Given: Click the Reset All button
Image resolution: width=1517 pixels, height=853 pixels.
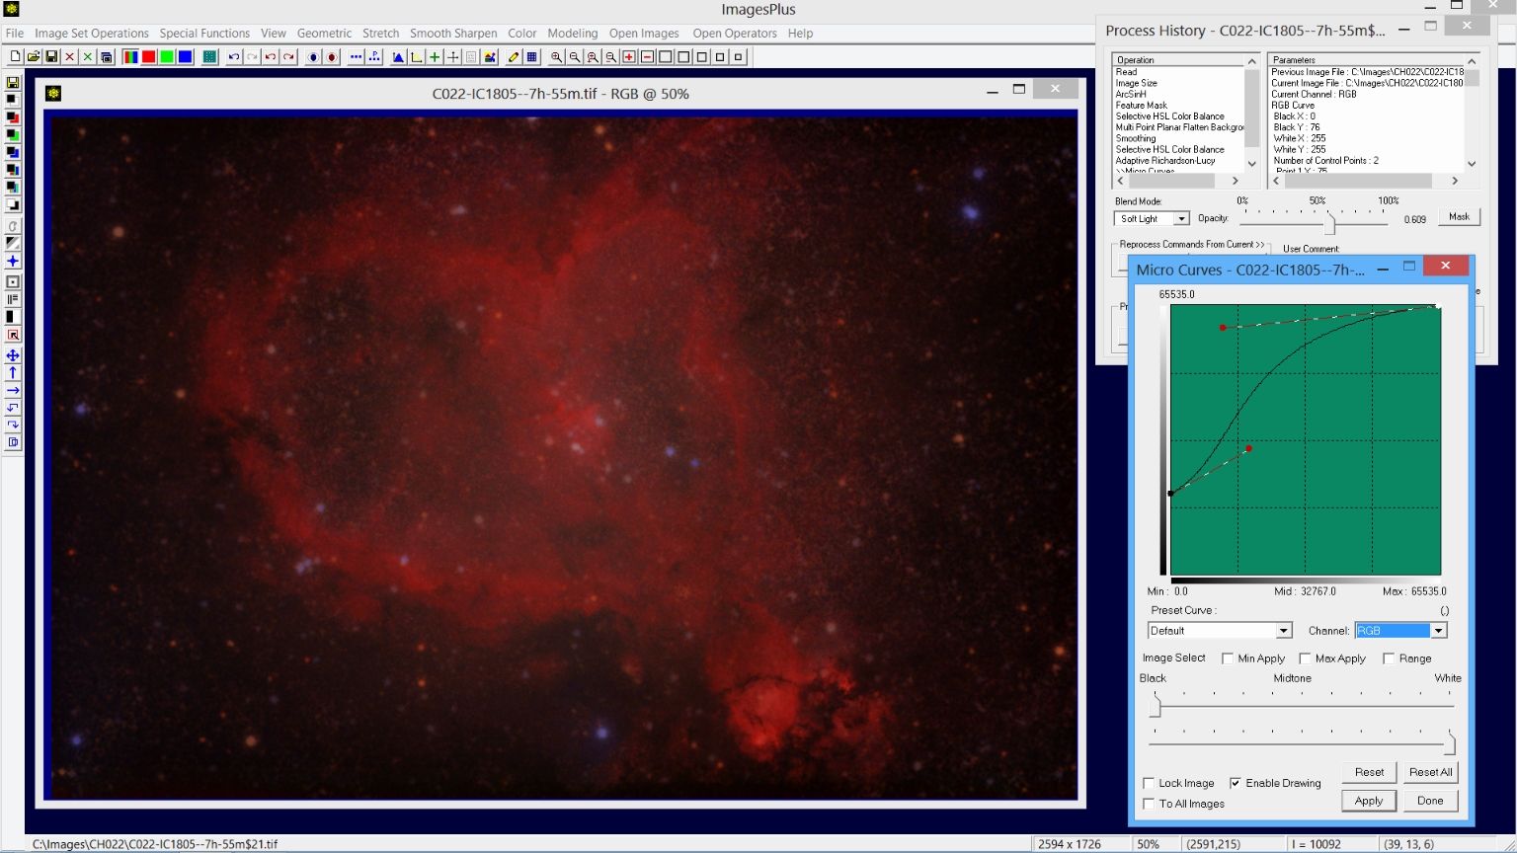Looking at the screenshot, I should (x=1430, y=772).
